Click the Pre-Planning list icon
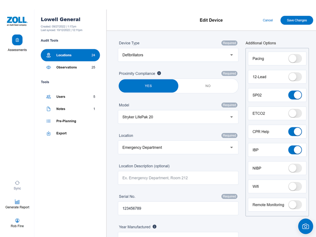This screenshot has height=237, width=316. (49, 121)
